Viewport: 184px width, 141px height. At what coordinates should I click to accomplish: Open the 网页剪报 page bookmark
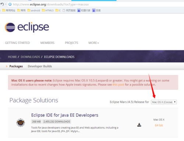tap(69, 10)
